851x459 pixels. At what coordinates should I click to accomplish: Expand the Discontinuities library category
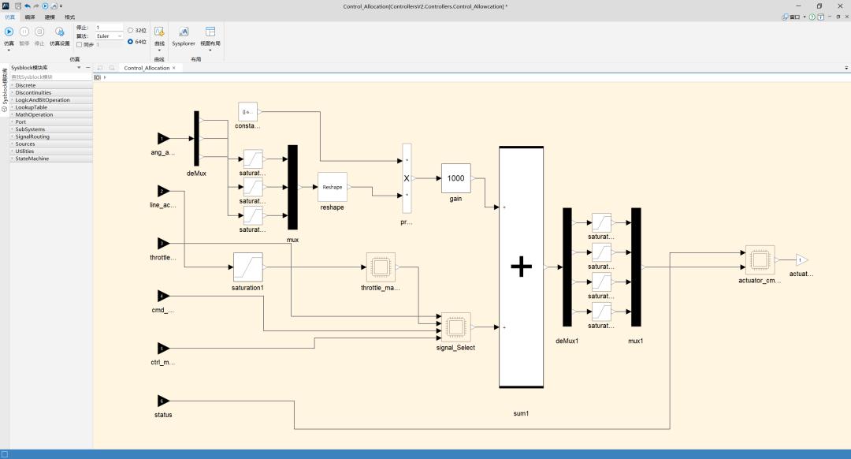[x=12, y=93]
